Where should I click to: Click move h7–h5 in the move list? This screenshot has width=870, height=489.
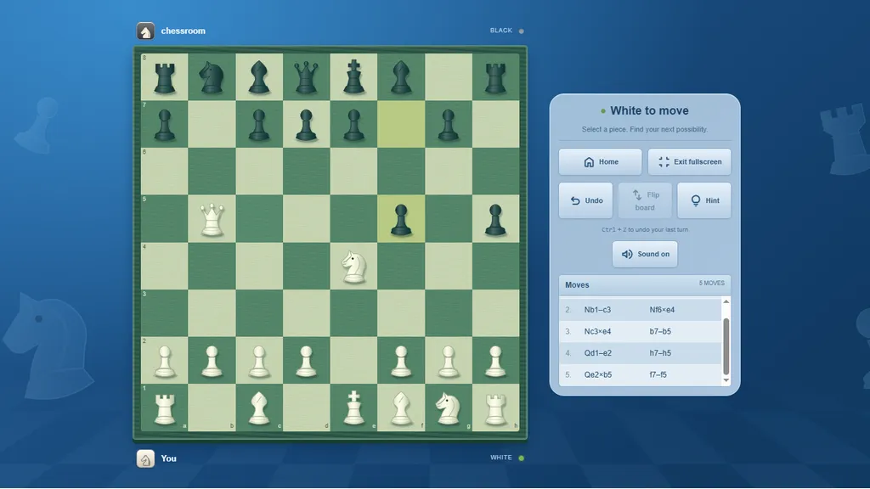(x=660, y=353)
